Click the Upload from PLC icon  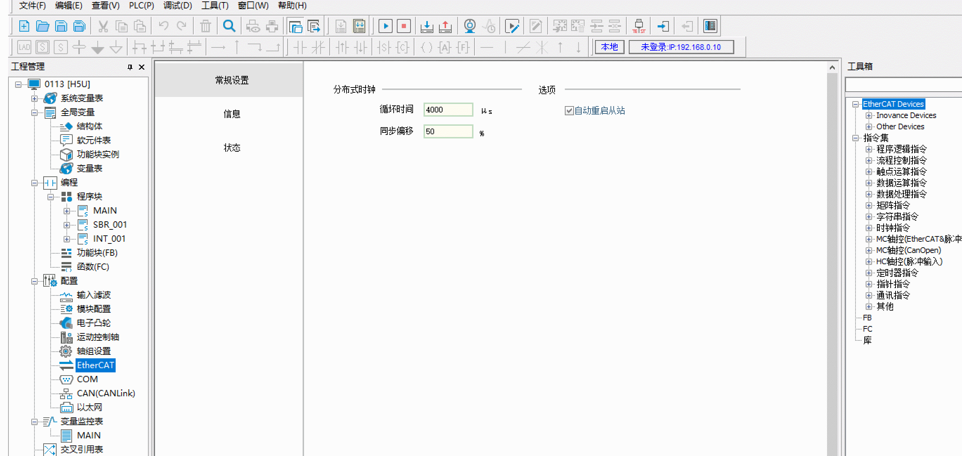[445, 26]
